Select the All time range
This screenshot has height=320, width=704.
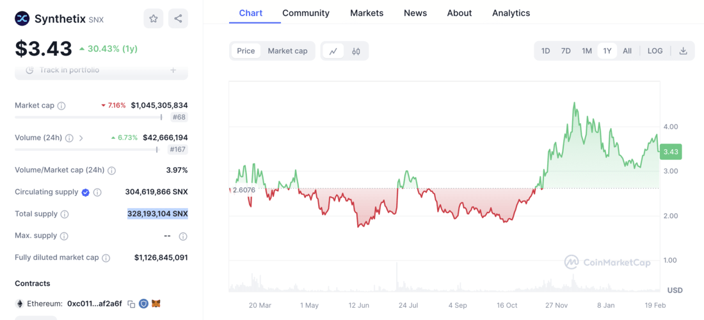pyautogui.click(x=627, y=51)
